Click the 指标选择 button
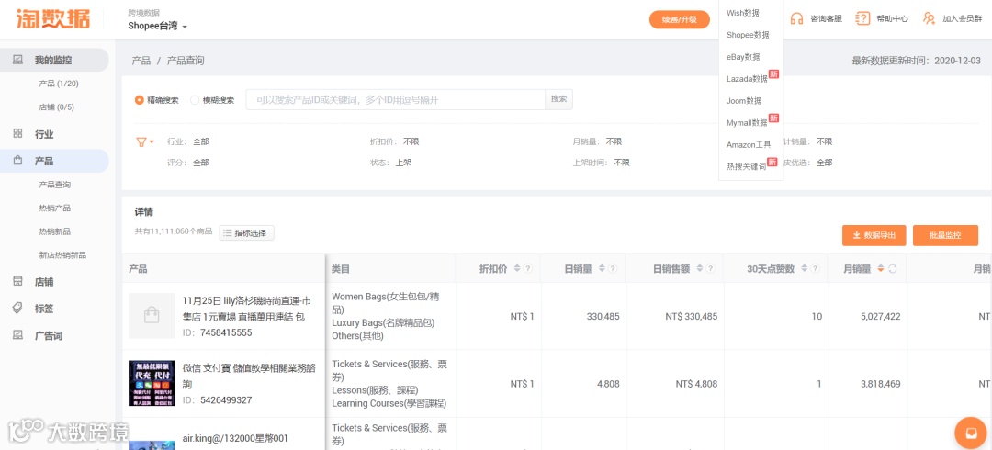The height and width of the screenshot is (450, 992). [x=247, y=233]
